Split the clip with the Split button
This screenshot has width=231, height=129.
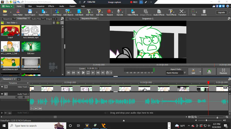point(193,71)
